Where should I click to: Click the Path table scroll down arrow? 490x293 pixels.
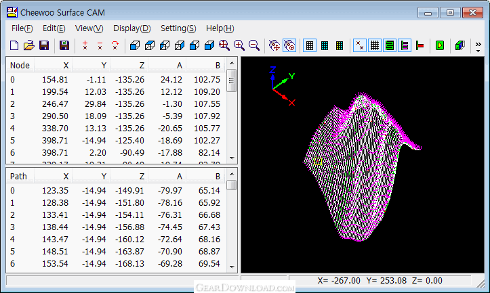232,267
